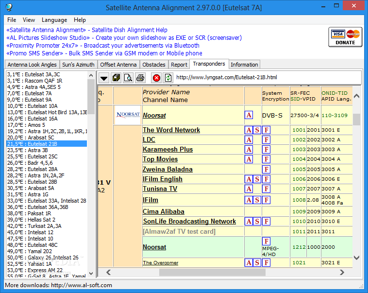Click the F icon in Zweina Baladna row

(267, 170)
